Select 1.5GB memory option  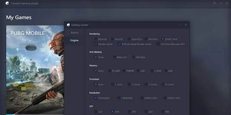pos(152,71)
